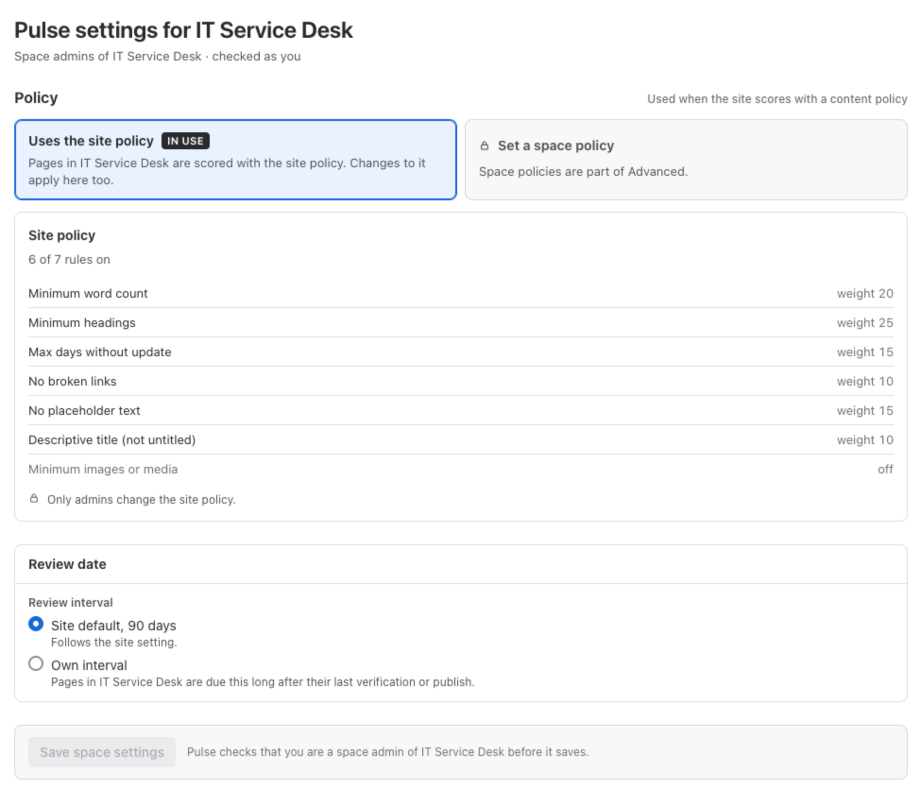
Task: Click the Space admins of IT Service Desk subtitle
Action: 157,56
